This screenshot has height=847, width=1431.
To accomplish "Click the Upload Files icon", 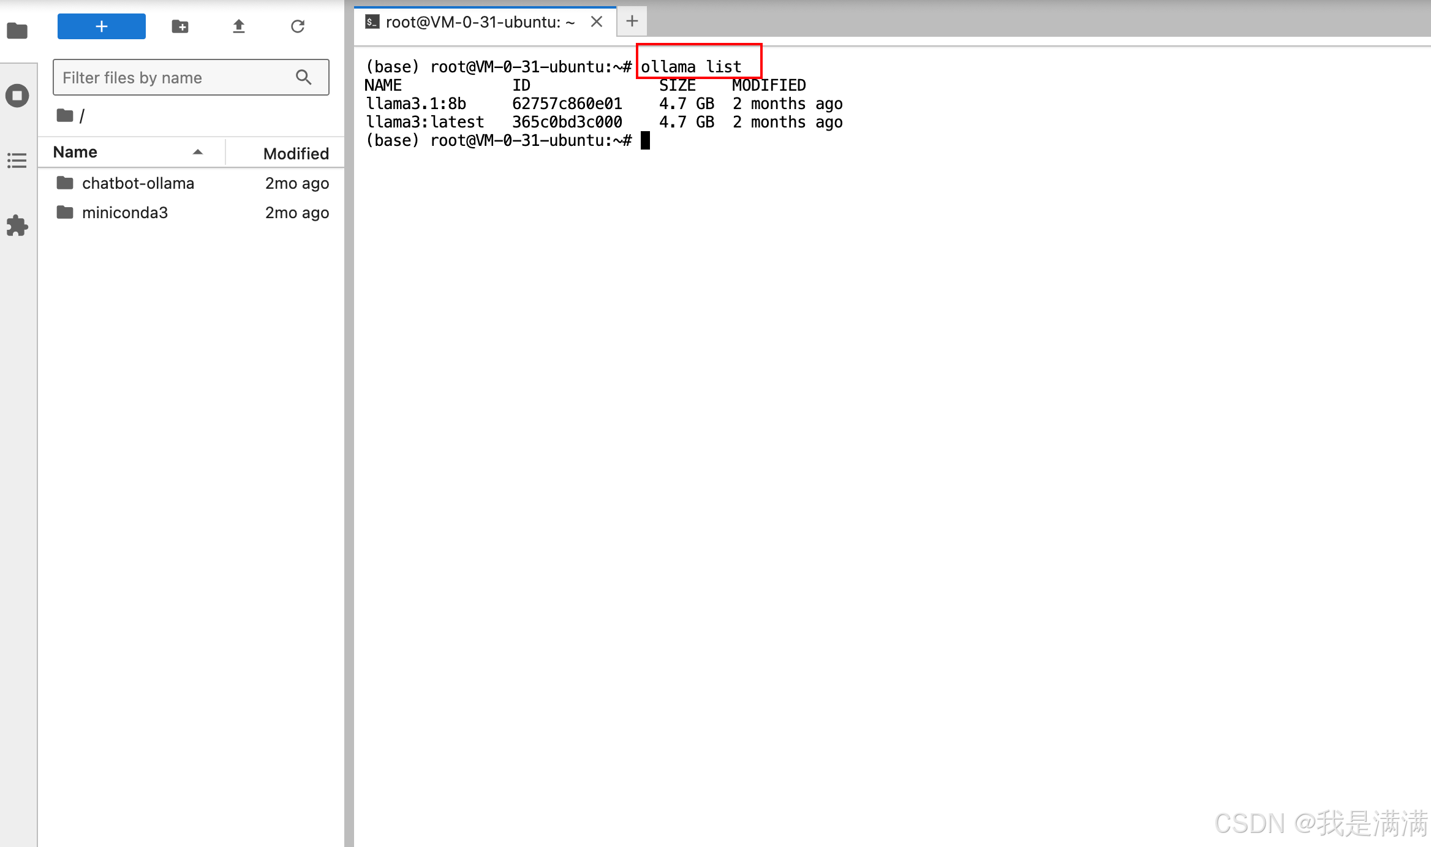I will pyautogui.click(x=239, y=26).
